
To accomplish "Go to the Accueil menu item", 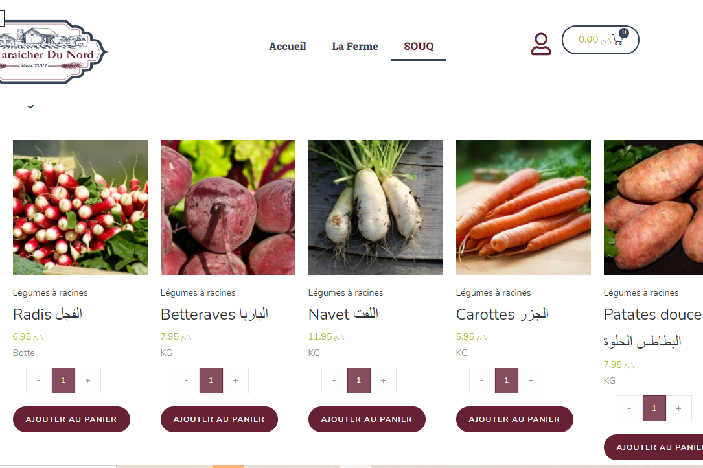I will click(288, 46).
